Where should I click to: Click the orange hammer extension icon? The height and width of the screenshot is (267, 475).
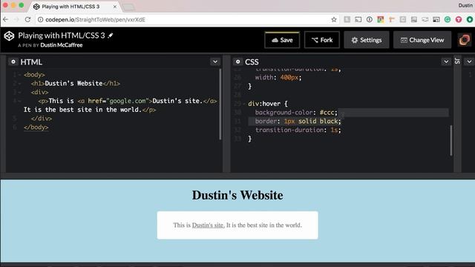392,20
